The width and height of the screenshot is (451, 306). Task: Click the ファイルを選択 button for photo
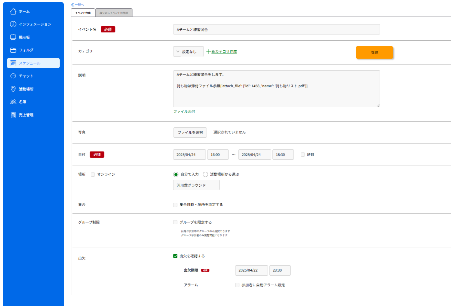click(x=190, y=132)
